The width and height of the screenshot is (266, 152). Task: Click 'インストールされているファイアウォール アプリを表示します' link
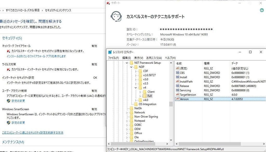click(x=36, y=56)
